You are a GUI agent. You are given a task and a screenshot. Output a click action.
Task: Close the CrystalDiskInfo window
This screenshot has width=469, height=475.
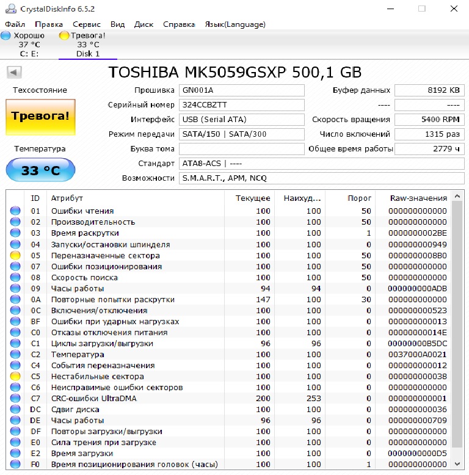(x=454, y=9)
